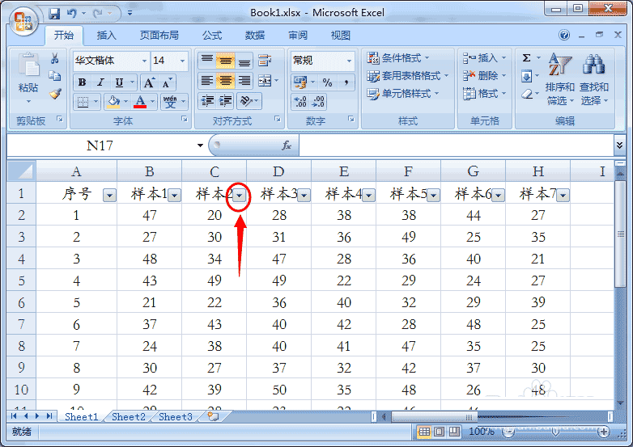
Task: Click the zoom slider handle
Action: click(556, 432)
